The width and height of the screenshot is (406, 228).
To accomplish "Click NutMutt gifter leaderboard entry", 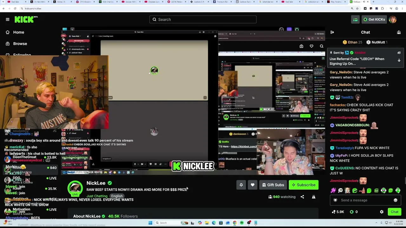I will point(377,42).
